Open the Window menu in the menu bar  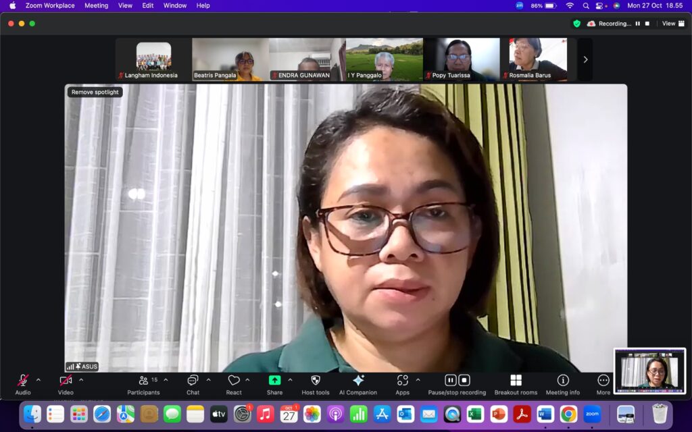[x=175, y=5]
